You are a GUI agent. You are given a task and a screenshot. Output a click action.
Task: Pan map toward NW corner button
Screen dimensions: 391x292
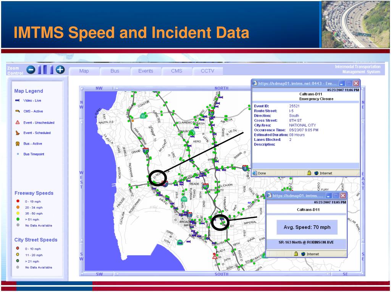pos(99,88)
